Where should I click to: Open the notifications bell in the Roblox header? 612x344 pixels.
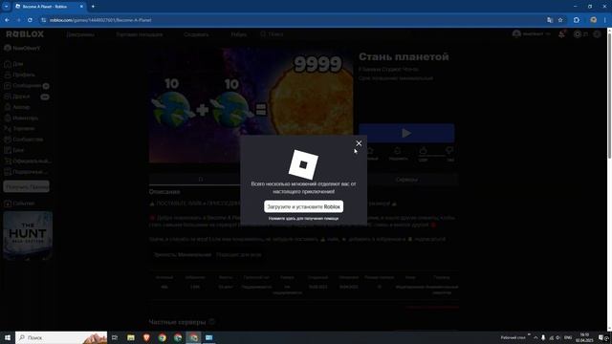coord(561,34)
